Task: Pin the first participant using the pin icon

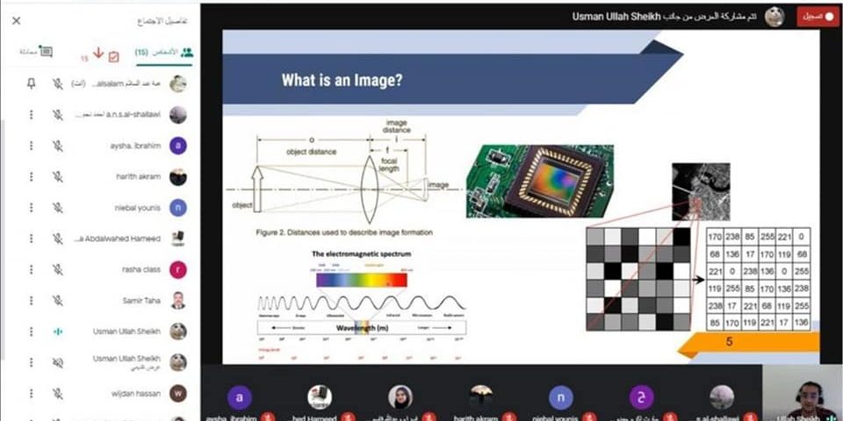Action: (x=32, y=83)
